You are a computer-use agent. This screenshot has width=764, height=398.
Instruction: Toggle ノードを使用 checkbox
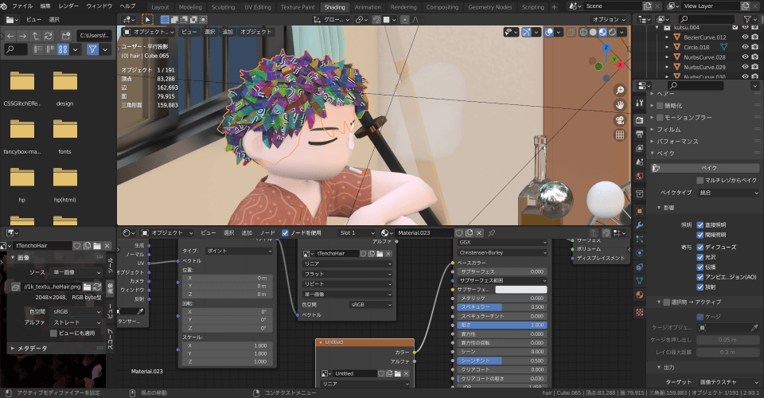point(285,233)
